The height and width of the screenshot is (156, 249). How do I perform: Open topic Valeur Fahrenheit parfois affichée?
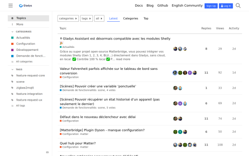[x=109, y=71]
